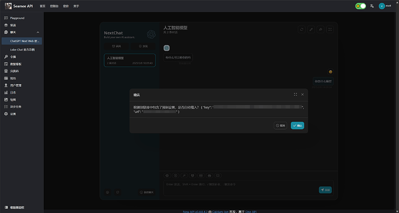Open the image drawing icon item in the sidebar
This screenshot has height=213, width=399.
[6, 99]
